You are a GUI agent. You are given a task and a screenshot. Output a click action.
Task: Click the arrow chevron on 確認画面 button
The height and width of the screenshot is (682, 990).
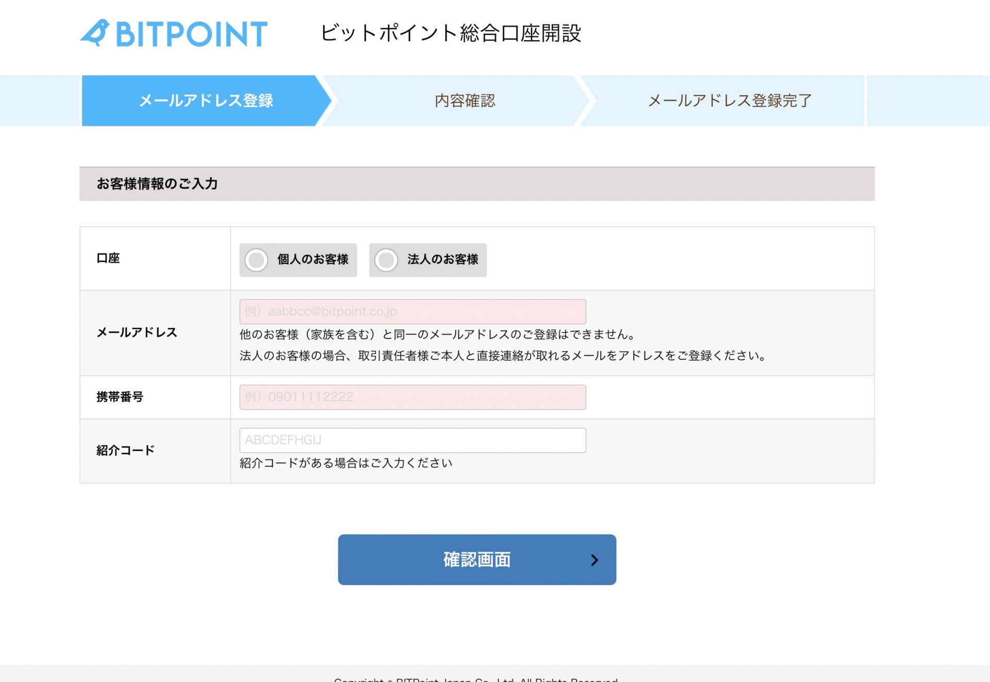coord(595,560)
